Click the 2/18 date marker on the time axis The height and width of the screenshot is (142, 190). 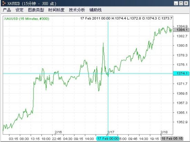[x=164, y=132]
